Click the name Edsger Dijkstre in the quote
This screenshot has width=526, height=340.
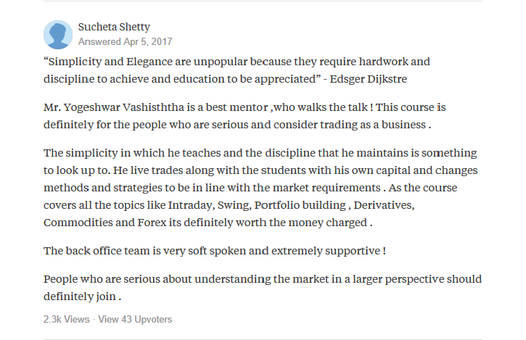click(369, 79)
